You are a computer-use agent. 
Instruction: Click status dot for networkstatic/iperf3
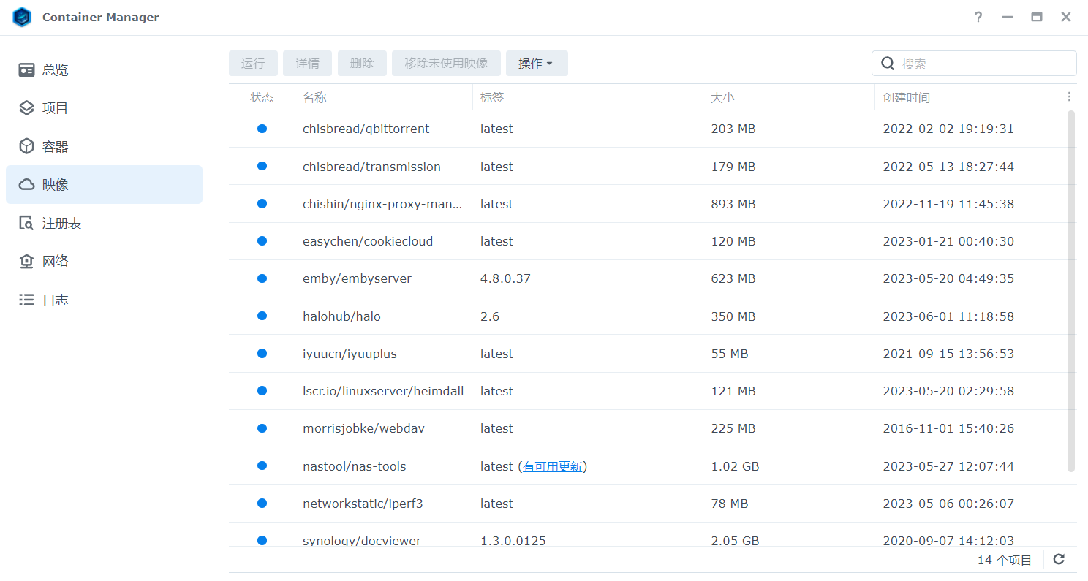point(262,504)
